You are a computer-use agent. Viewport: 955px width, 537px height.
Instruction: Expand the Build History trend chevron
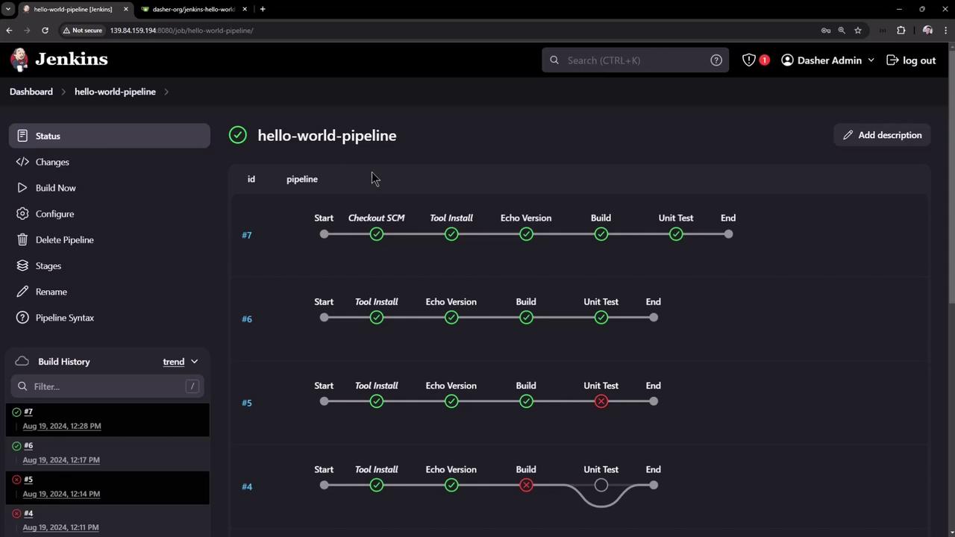pyautogui.click(x=194, y=362)
